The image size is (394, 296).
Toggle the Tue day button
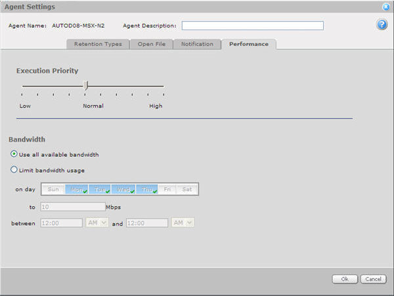[100, 189]
